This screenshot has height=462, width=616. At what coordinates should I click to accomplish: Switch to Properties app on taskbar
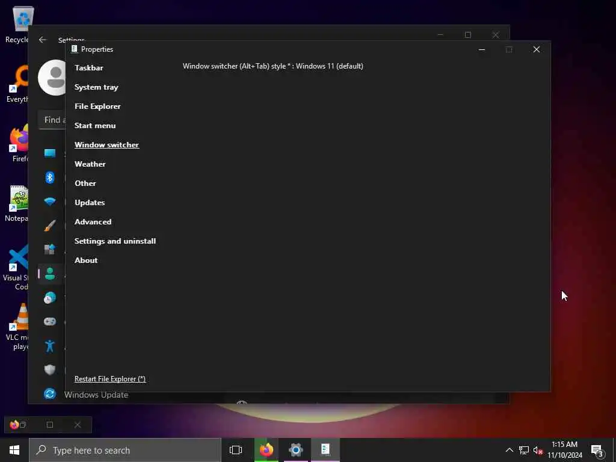point(325,450)
